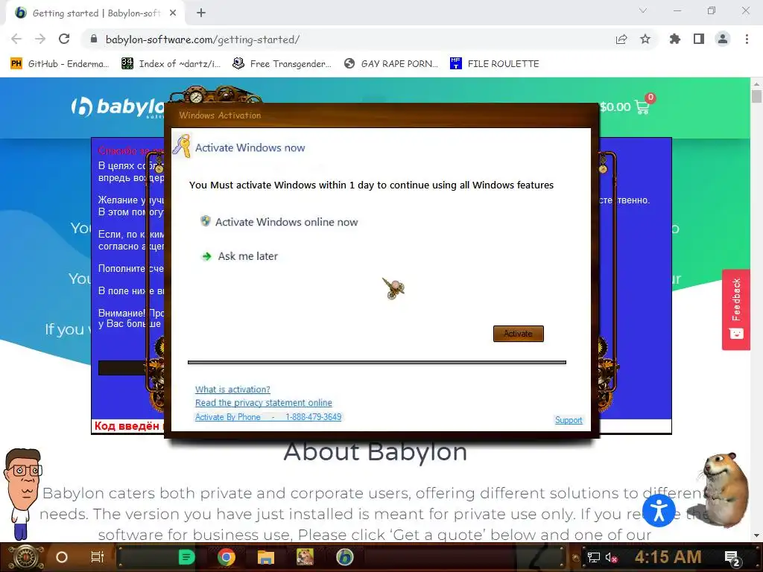Open a new browser tab
Screen dimensions: 763x572
tap(201, 13)
